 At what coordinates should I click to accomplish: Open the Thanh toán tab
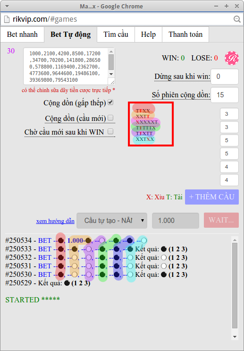tap(185, 34)
